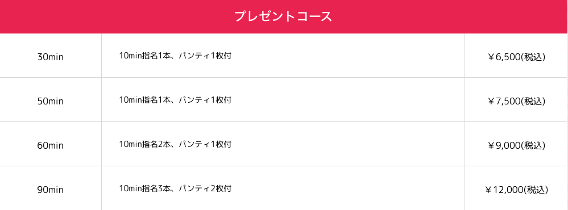Screen dimensions: 568x210
Task: Select the 60min course duration cell
Action: tap(51, 144)
